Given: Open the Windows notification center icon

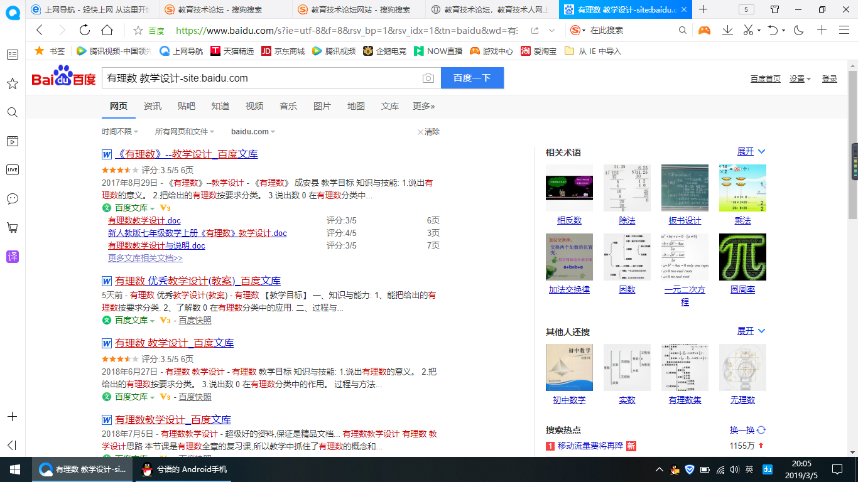Looking at the screenshot, I should pyautogui.click(x=837, y=469).
